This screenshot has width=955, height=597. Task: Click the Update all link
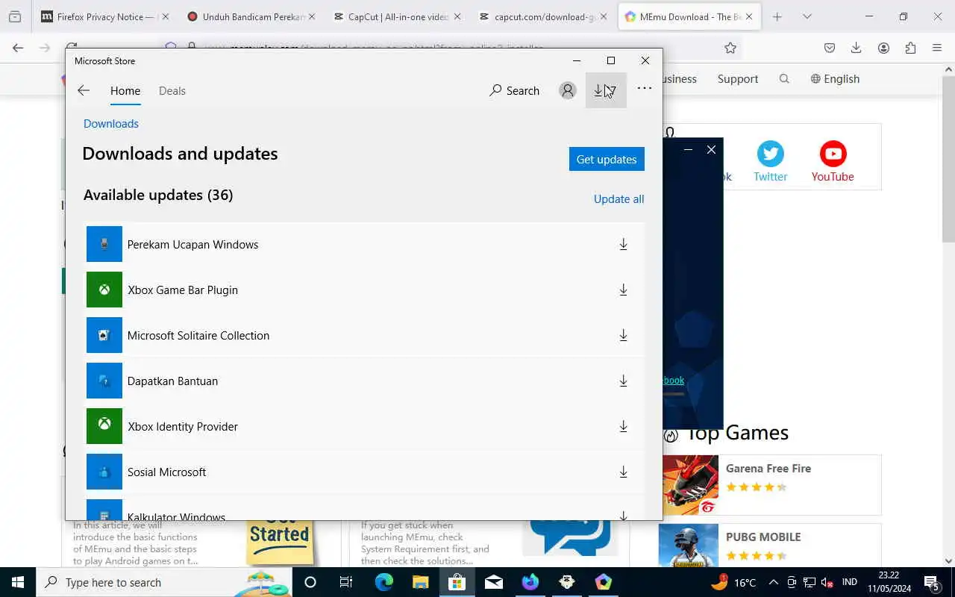619,199
